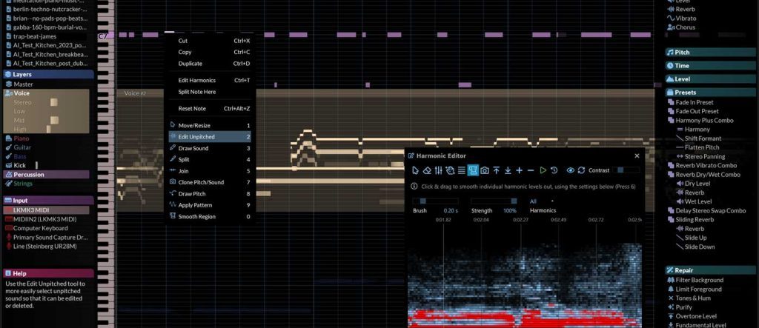This screenshot has height=328, width=759.
Task: Choose Edit Harmonics from the context menu
Action: tap(210, 80)
